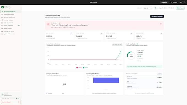Click the Total Expenses card trend icon
Viewport: 187px width, 105px height.
[131, 33]
